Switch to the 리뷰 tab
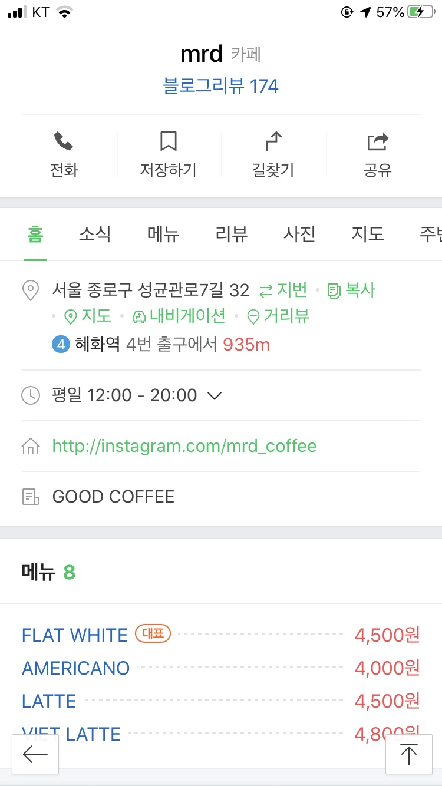The width and height of the screenshot is (442, 786). (x=232, y=234)
